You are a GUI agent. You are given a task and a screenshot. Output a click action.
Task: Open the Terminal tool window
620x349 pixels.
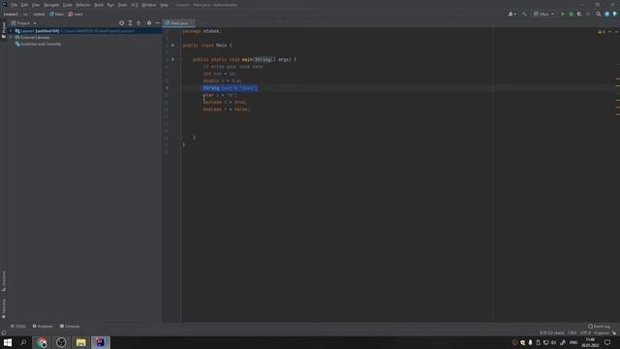click(x=70, y=326)
